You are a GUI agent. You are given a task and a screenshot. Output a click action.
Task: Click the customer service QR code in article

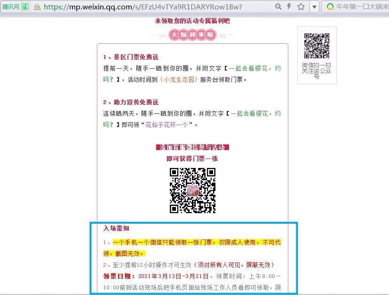(x=192, y=190)
